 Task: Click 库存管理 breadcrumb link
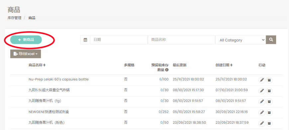[x=14, y=18]
